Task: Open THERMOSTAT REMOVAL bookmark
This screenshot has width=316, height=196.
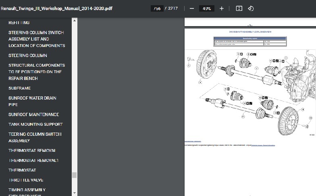Action: (32, 150)
